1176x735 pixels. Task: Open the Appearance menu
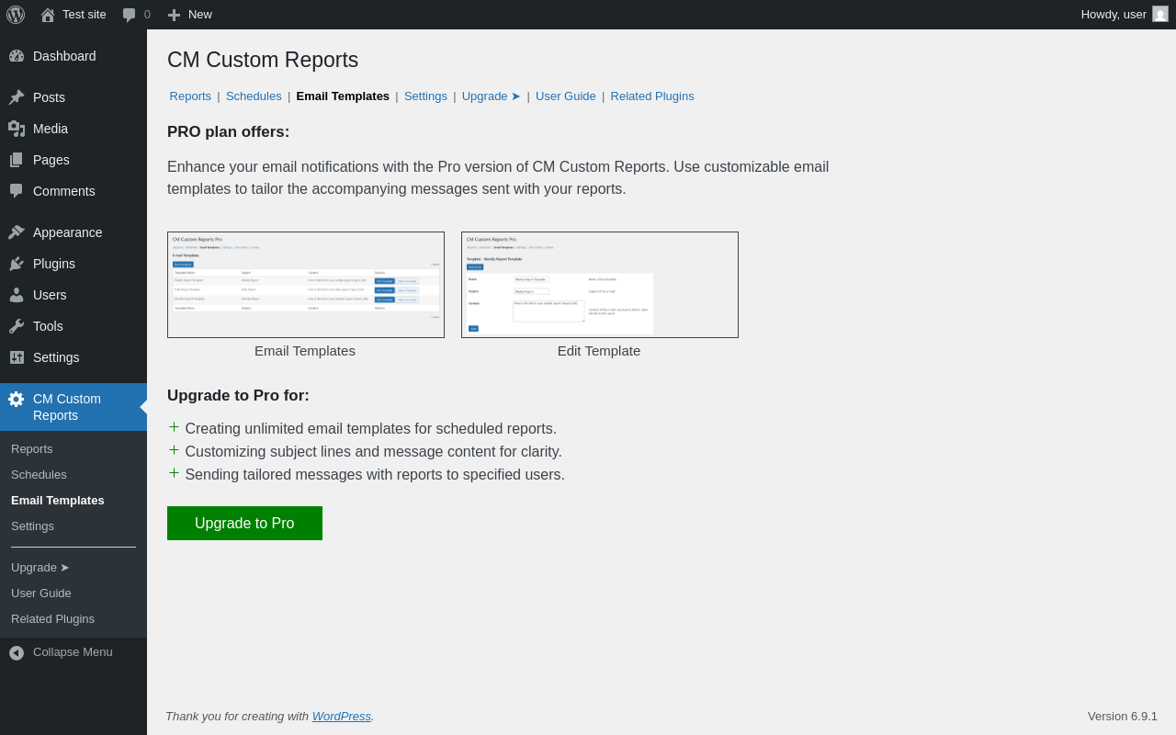67,232
